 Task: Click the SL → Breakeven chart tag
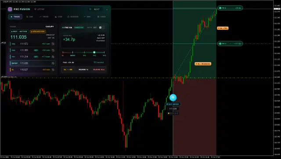(203, 64)
